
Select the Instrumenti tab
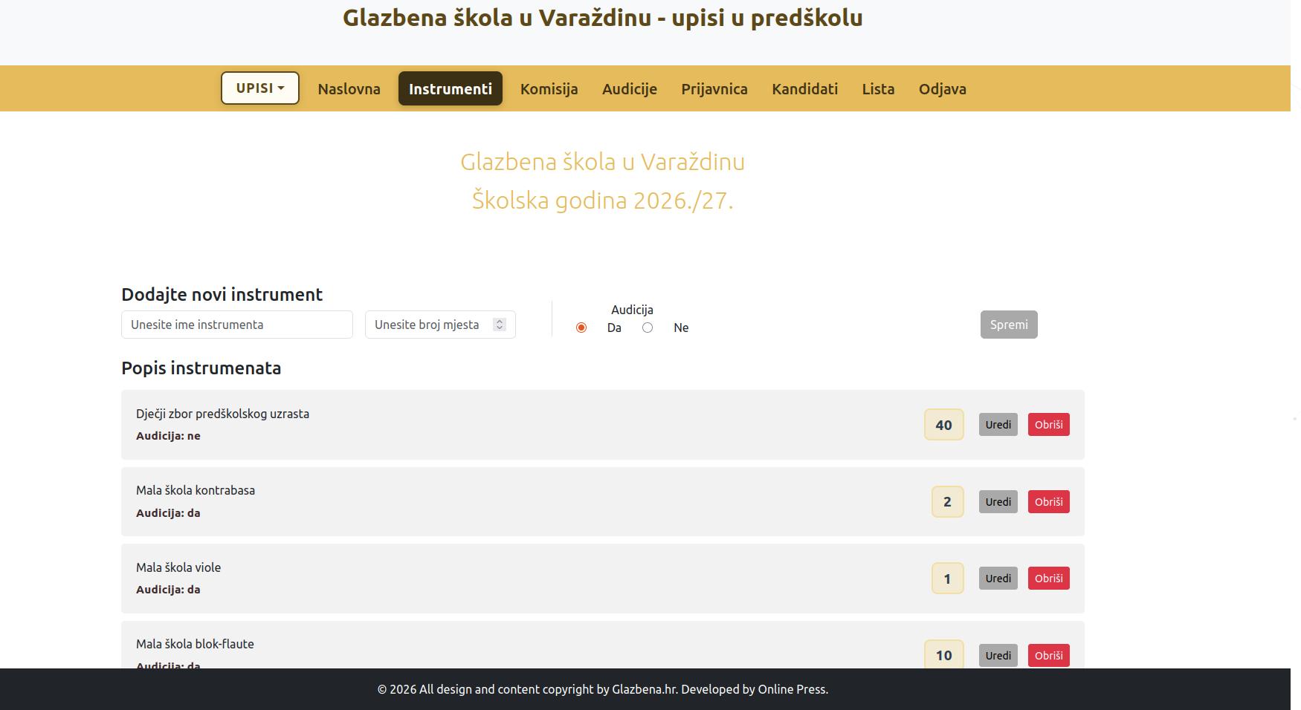(x=451, y=89)
